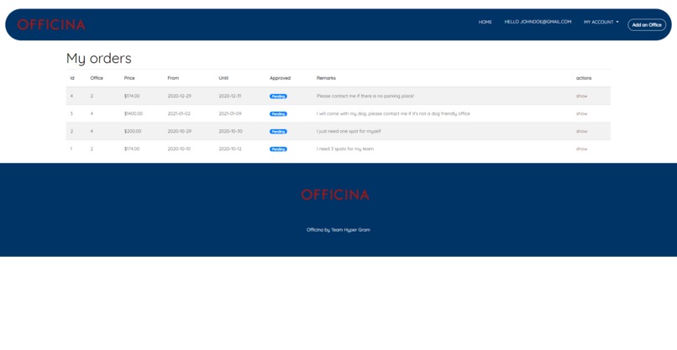Select the 2020-12-31 until date

coord(229,96)
